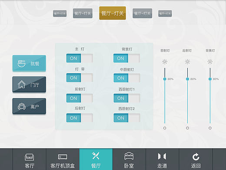
Task: Activate the 离户 scene button
Action: [x=29, y=106]
